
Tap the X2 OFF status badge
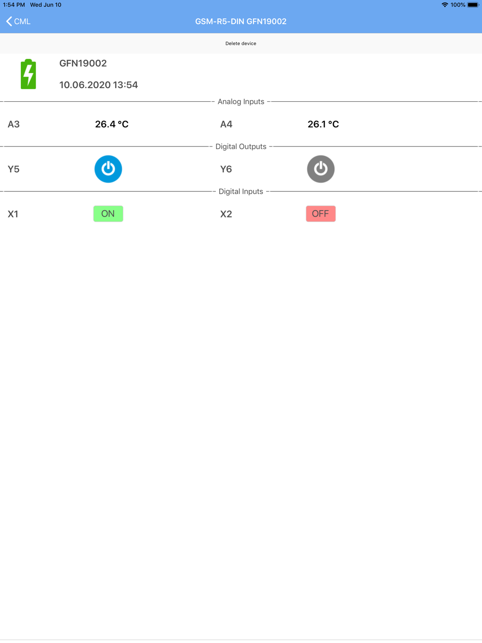click(x=321, y=214)
